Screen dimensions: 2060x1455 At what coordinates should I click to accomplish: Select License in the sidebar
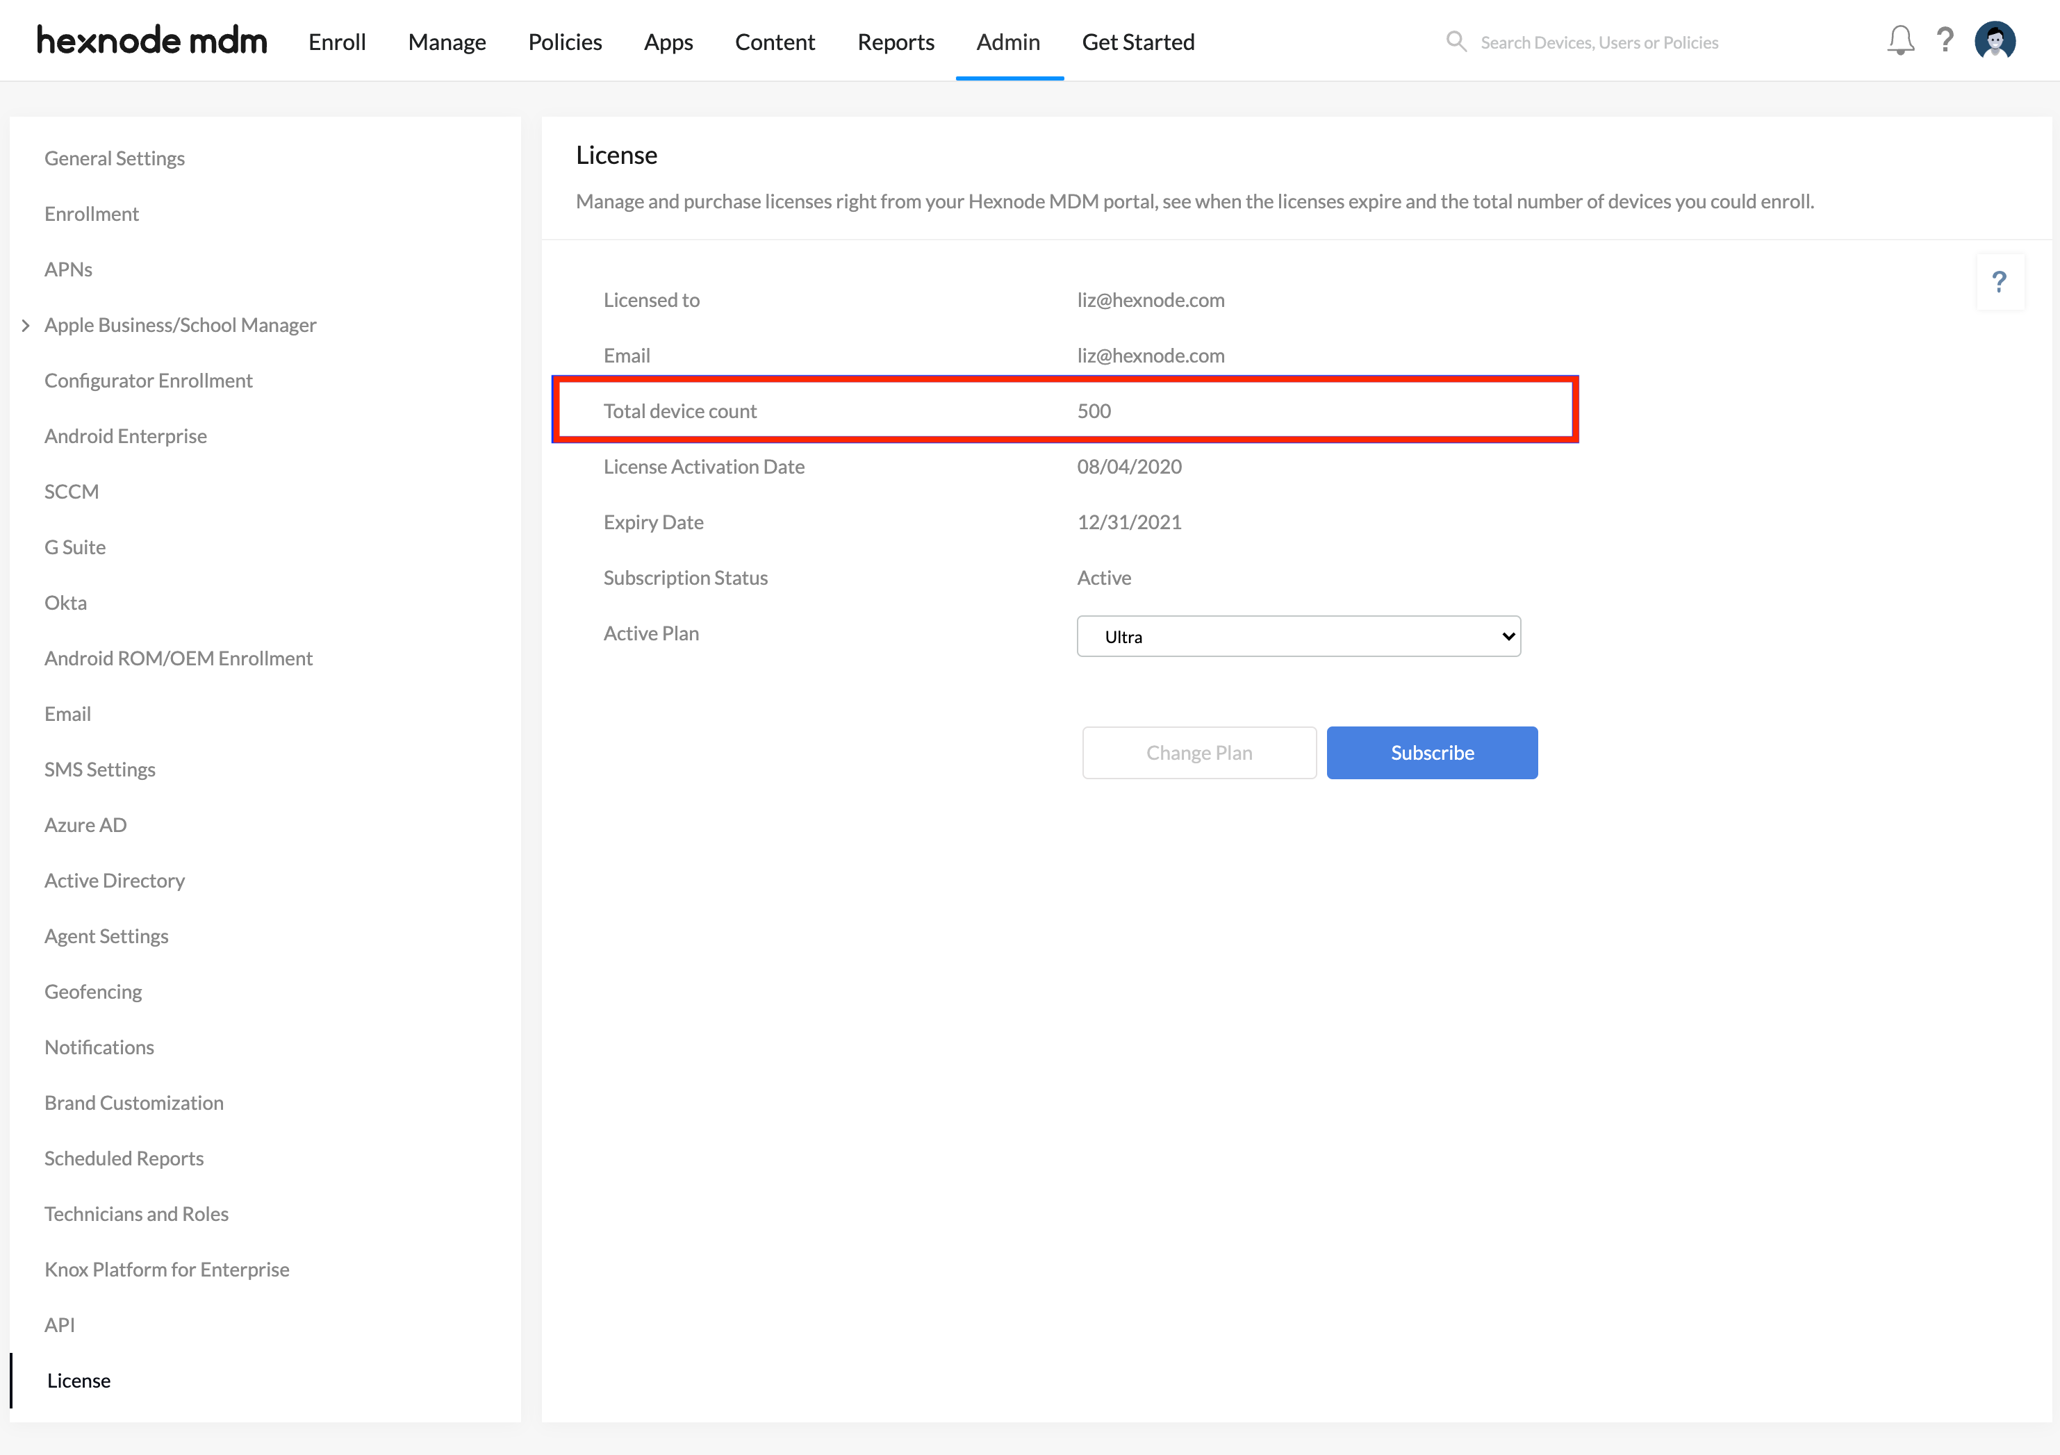tap(79, 1381)
